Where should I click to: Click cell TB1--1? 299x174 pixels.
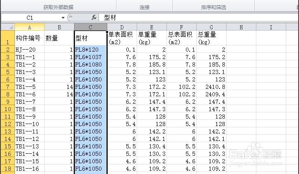pyautogui.click(x=29, y=57)
